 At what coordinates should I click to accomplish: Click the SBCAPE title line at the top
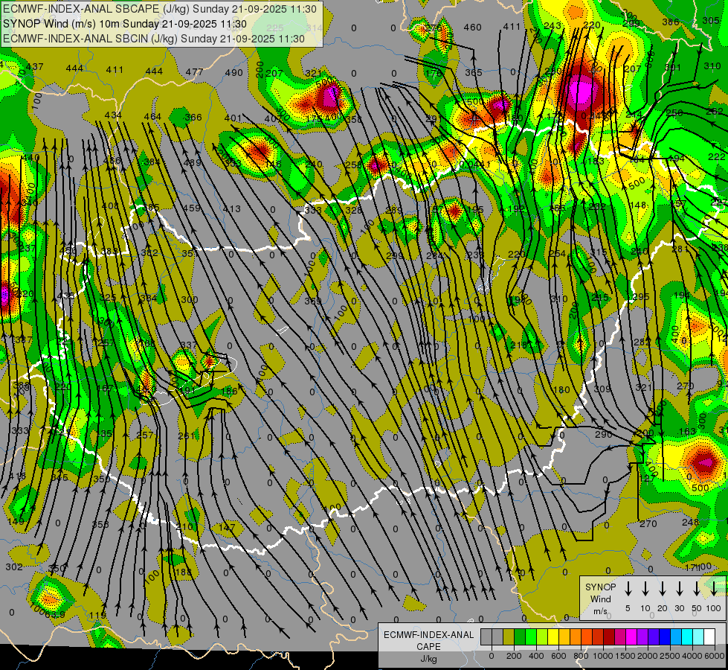(160, 9)
